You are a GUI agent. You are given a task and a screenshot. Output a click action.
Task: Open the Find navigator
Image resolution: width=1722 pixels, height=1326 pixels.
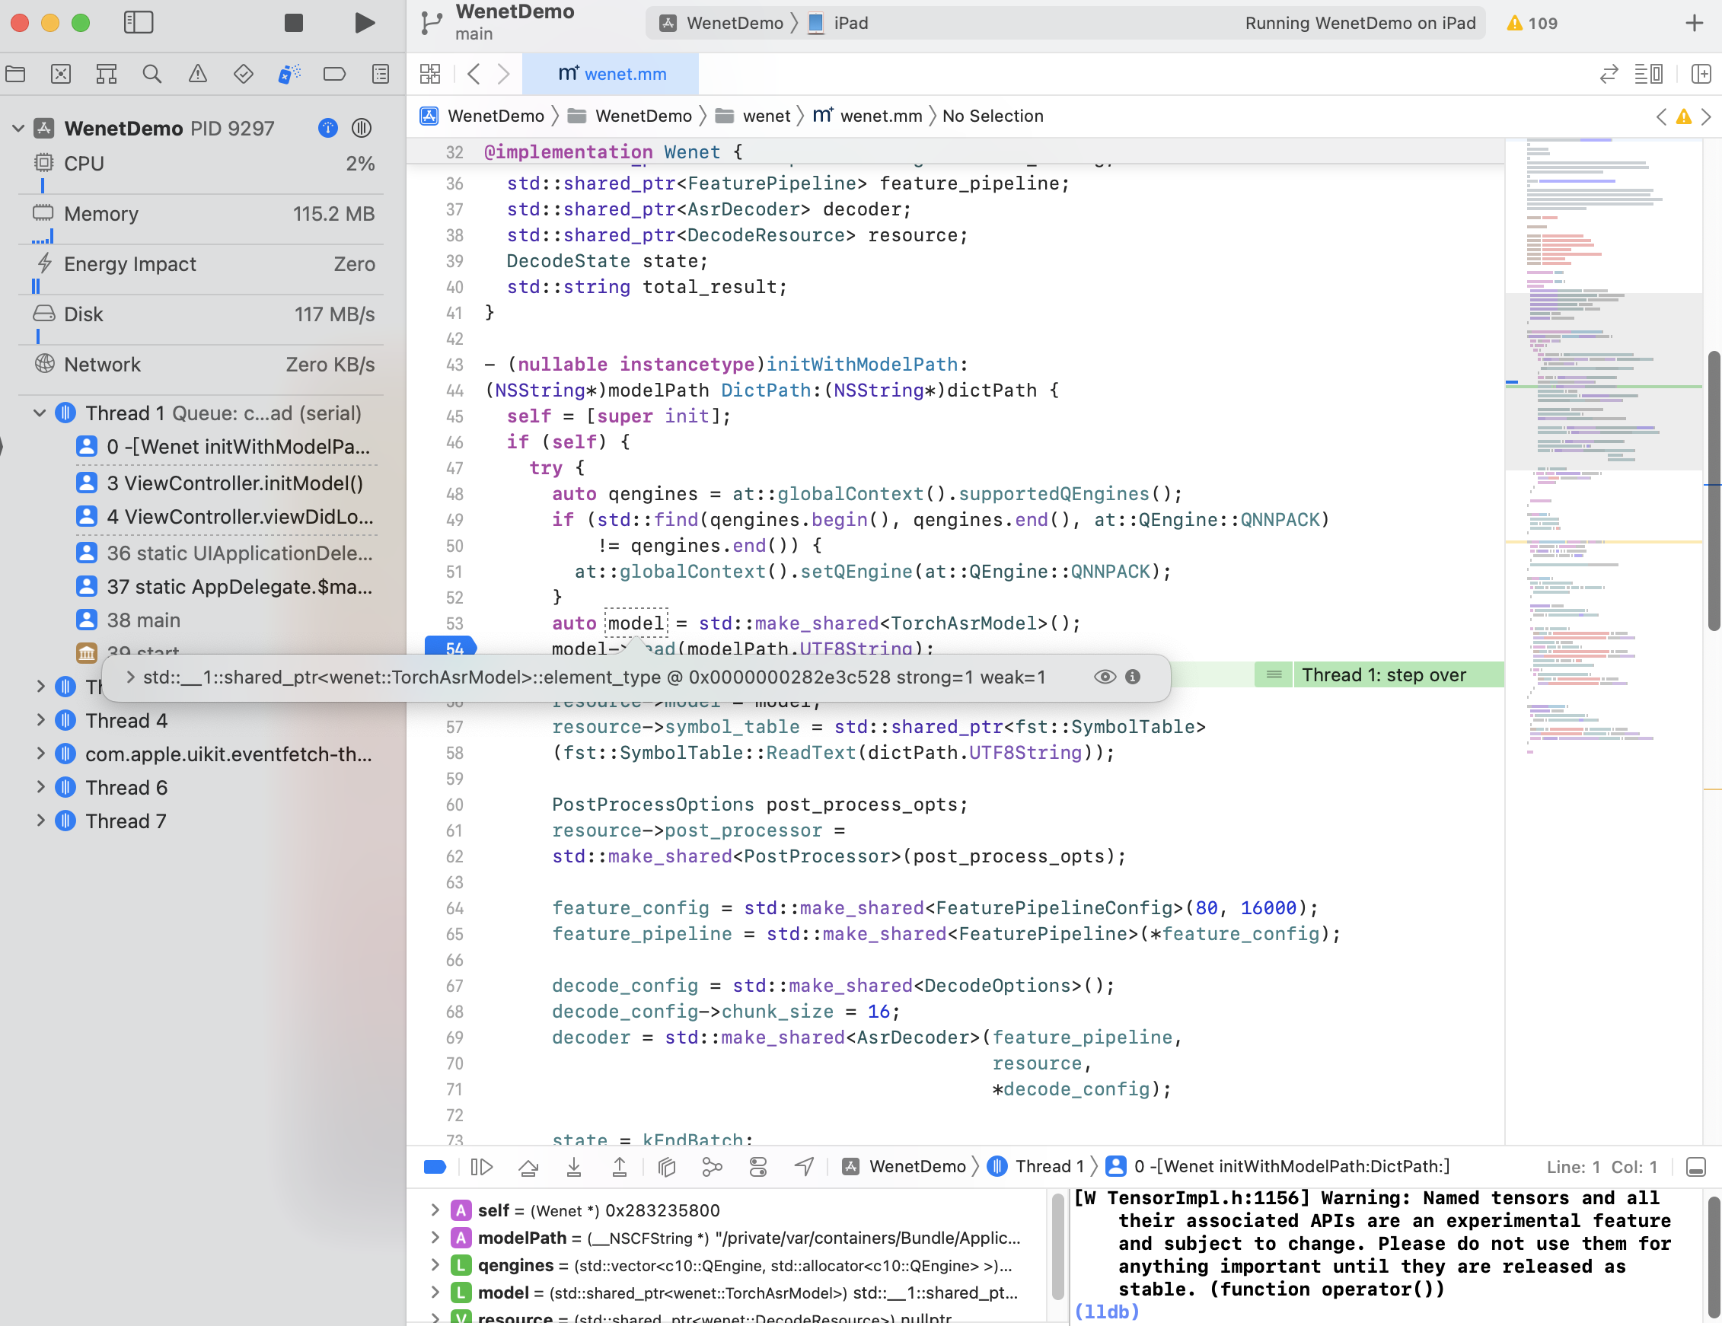click(x=151, y=73)
